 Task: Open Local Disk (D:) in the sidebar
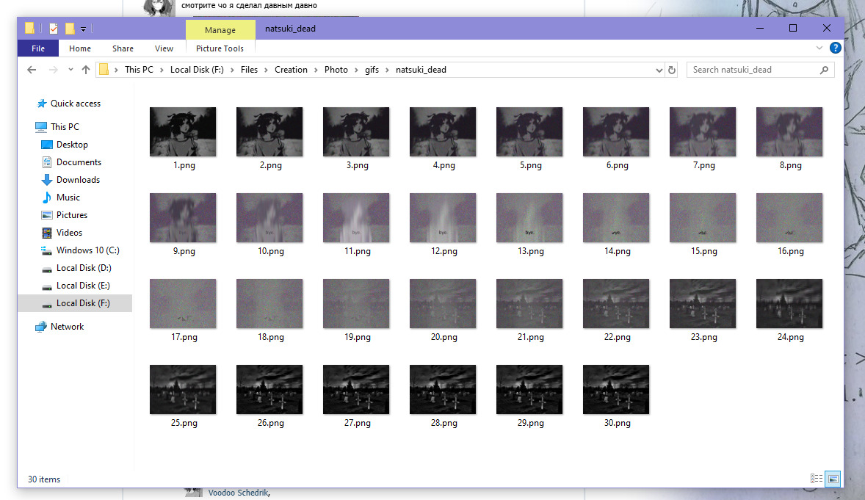(83, 268)
